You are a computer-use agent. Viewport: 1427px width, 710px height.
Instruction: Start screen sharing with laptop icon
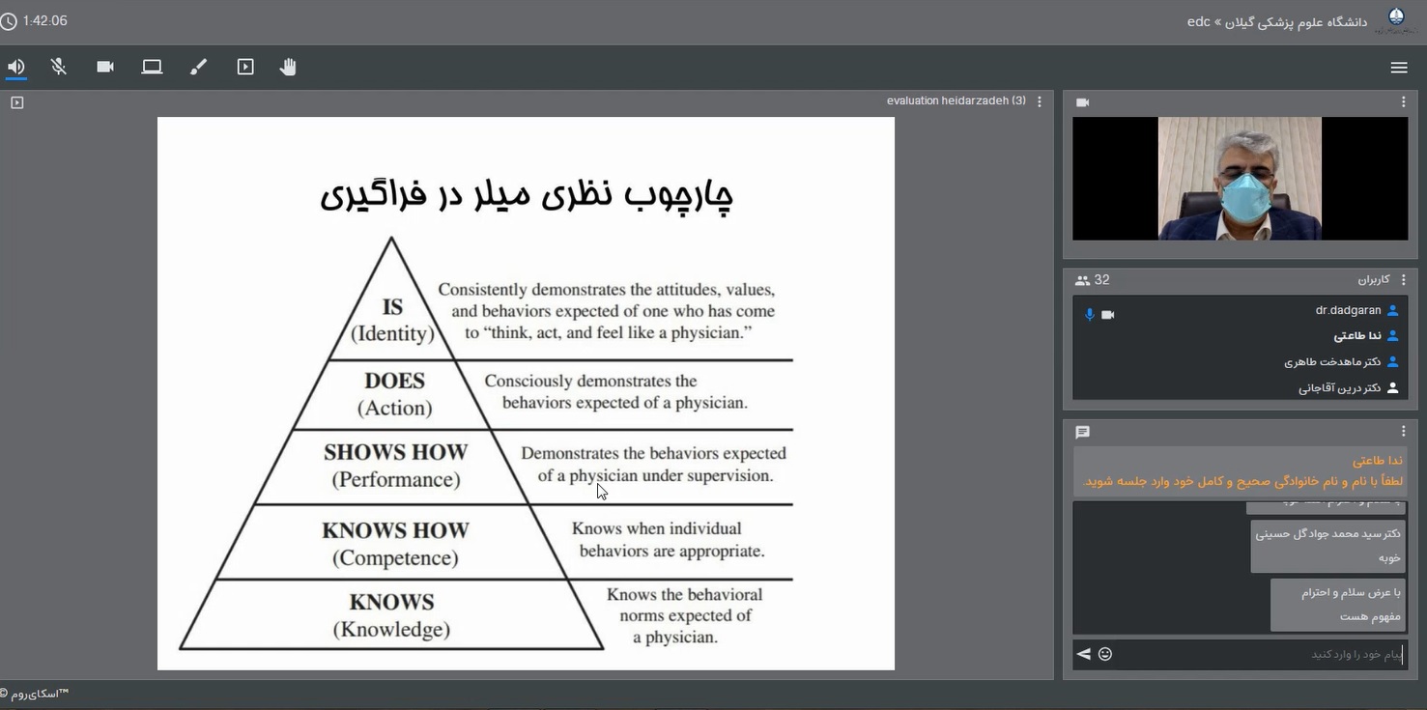point(152,67)
